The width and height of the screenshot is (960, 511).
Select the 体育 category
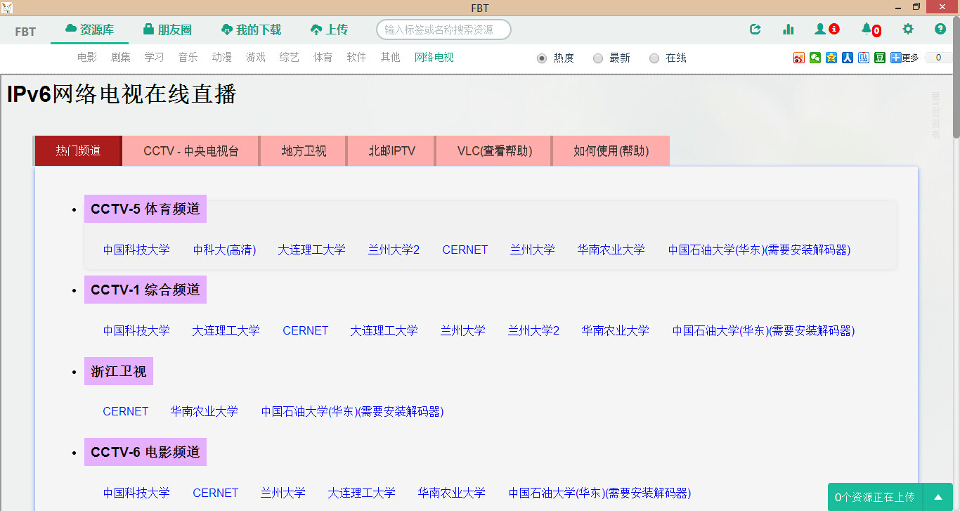click(x=323, y=58)
